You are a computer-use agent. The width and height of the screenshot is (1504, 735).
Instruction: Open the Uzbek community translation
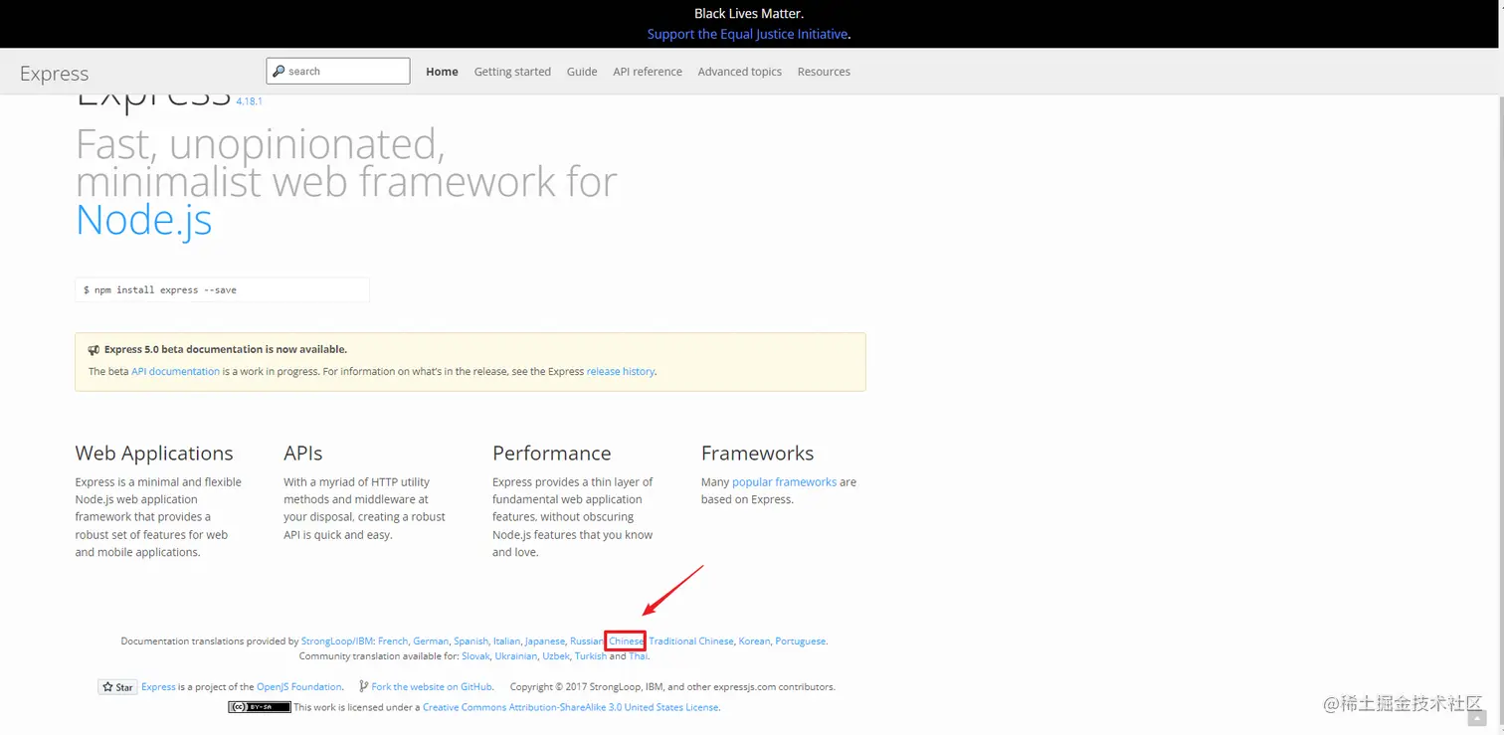(x=556, y=656)
